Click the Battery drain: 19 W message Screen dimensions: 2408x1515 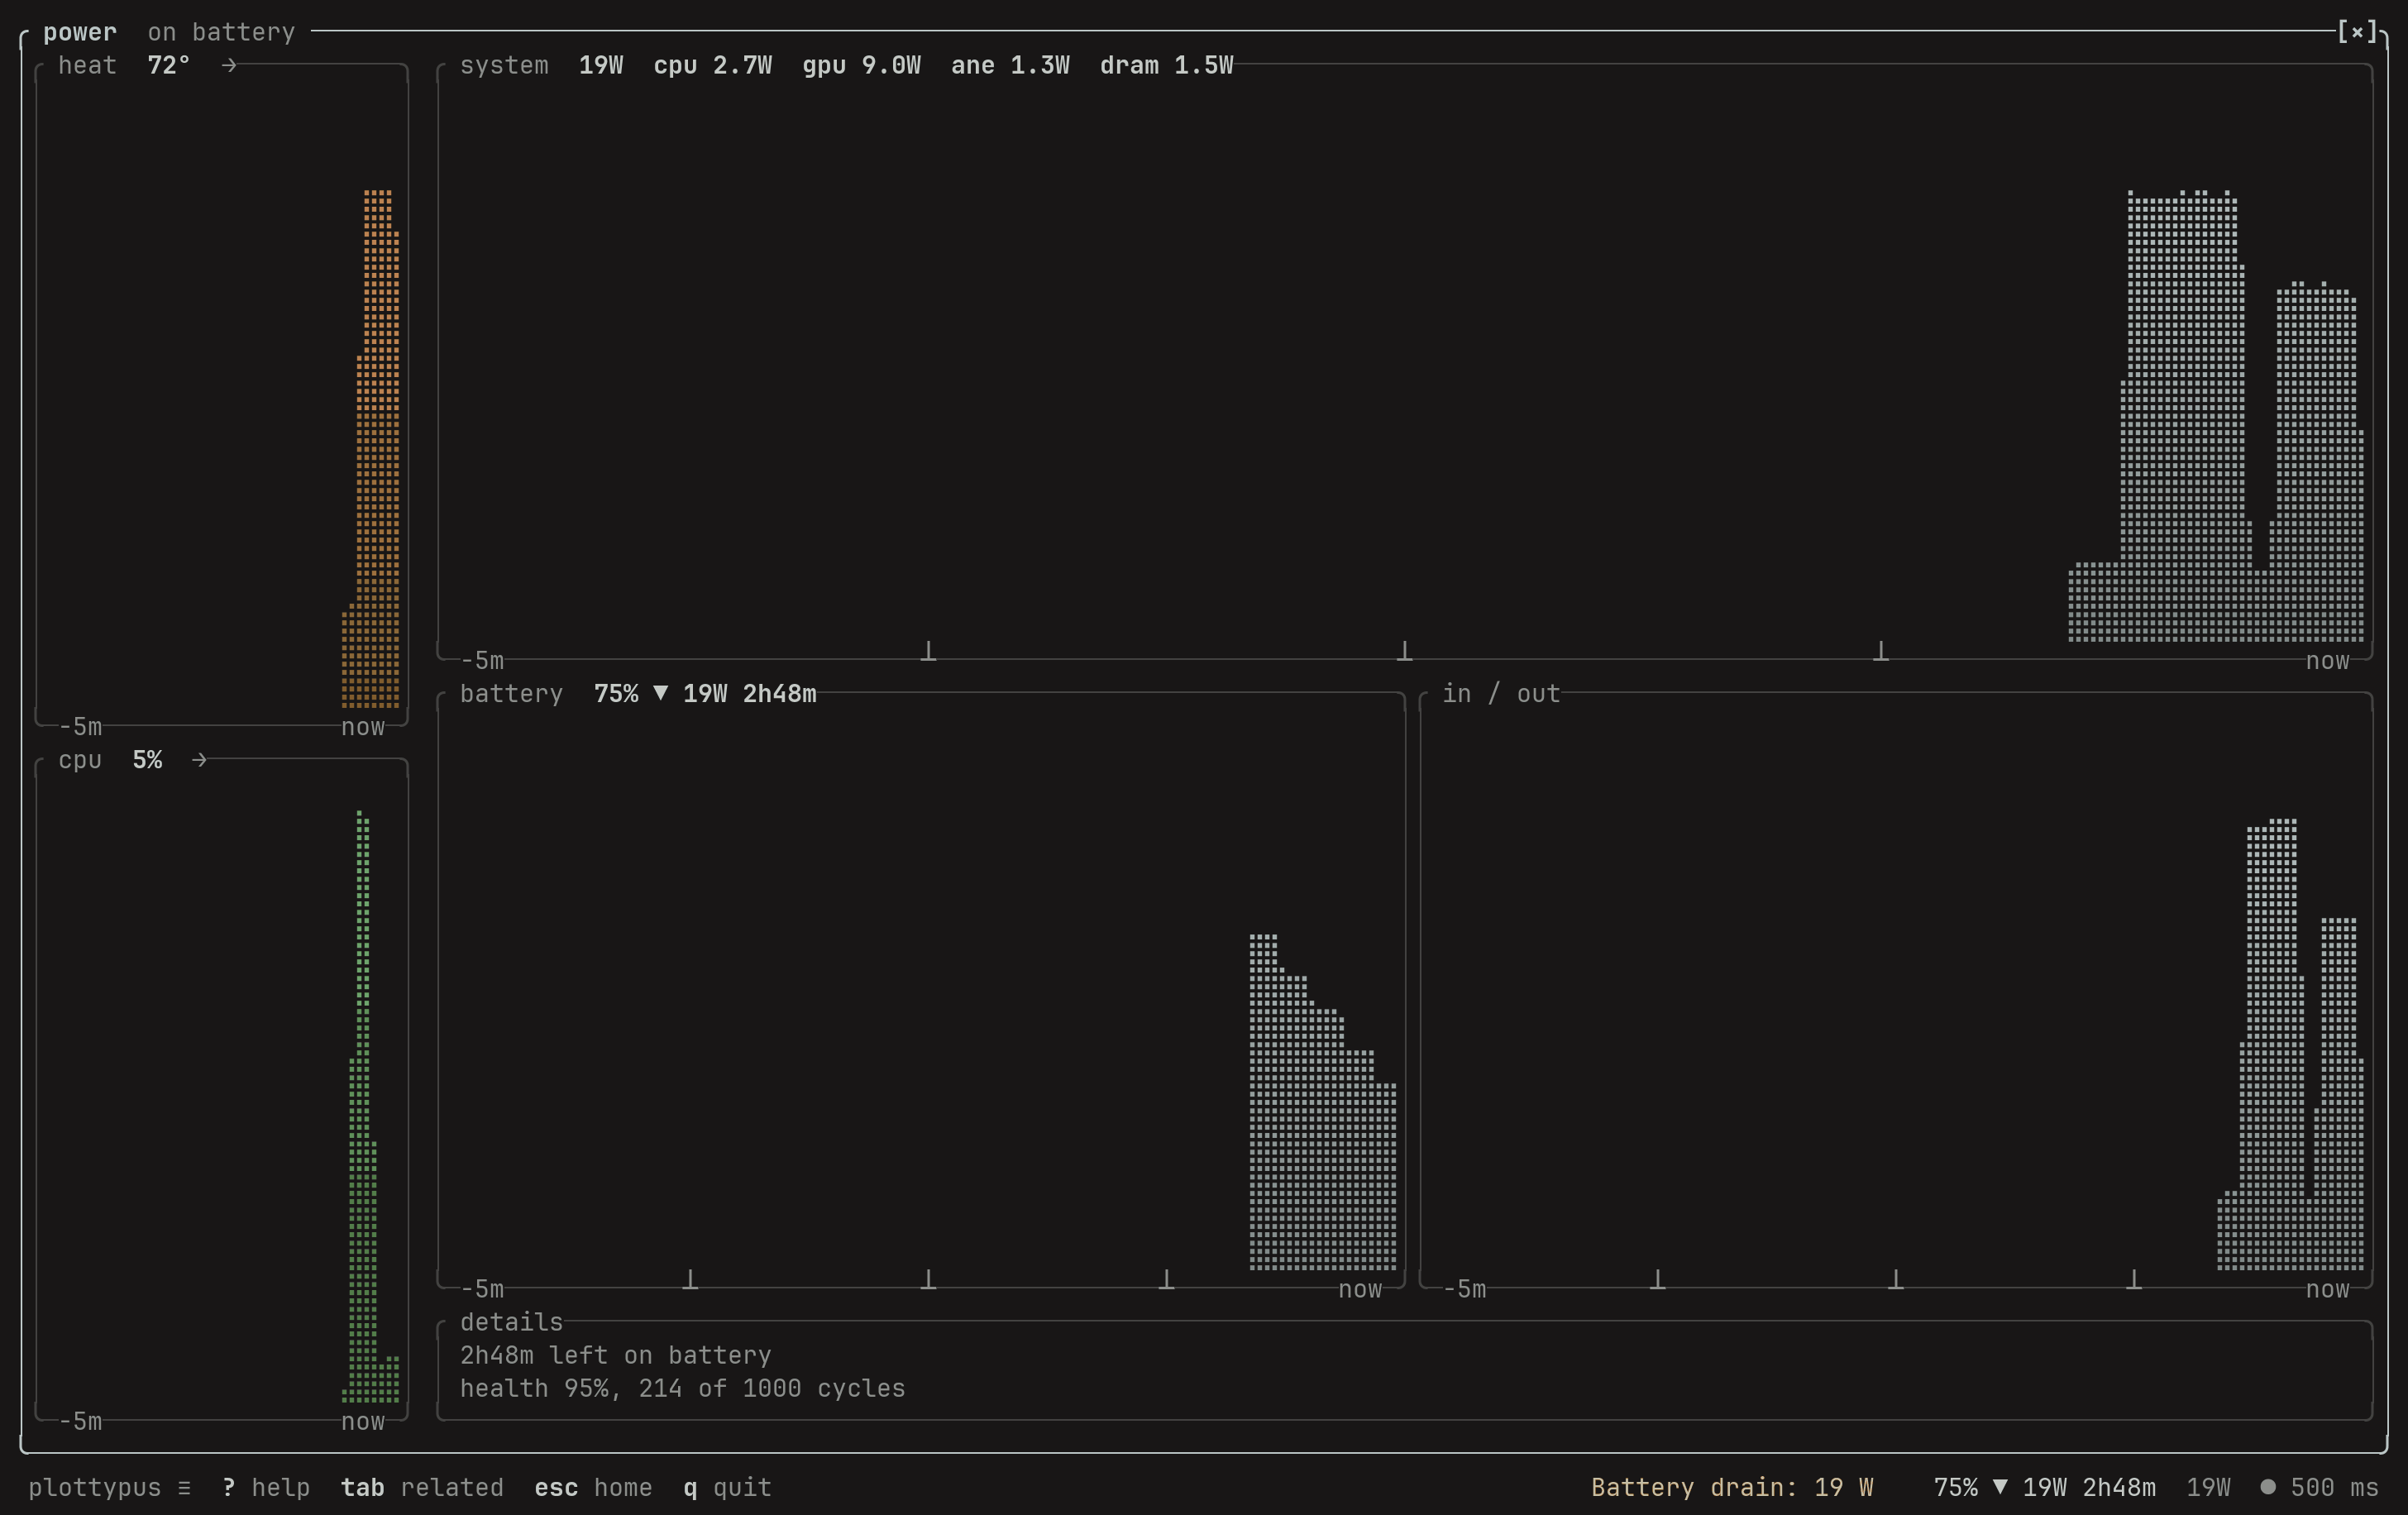point(1732,1488)
